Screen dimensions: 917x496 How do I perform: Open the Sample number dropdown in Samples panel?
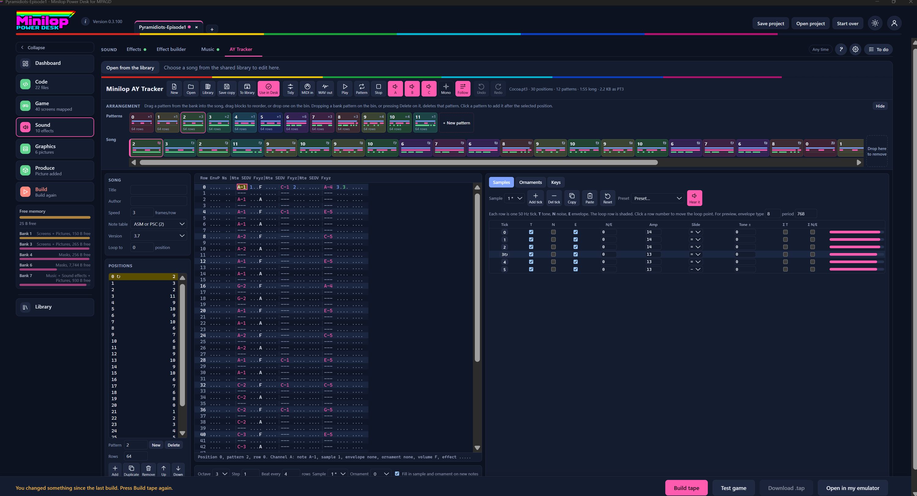pyautogui.click(x=514, y=198)
